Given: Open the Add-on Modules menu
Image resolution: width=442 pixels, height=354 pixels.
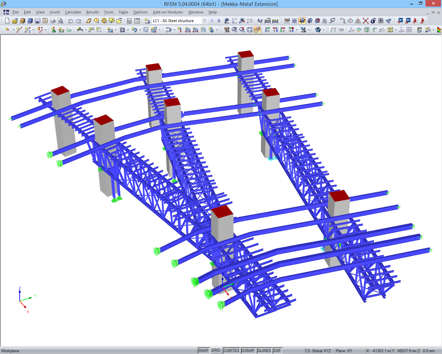Looking at the screenshot, I should tap(168, 12).
